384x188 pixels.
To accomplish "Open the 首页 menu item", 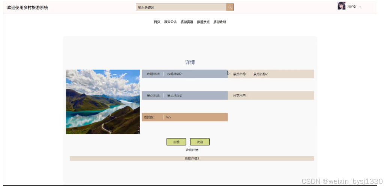I will [157, 22].
